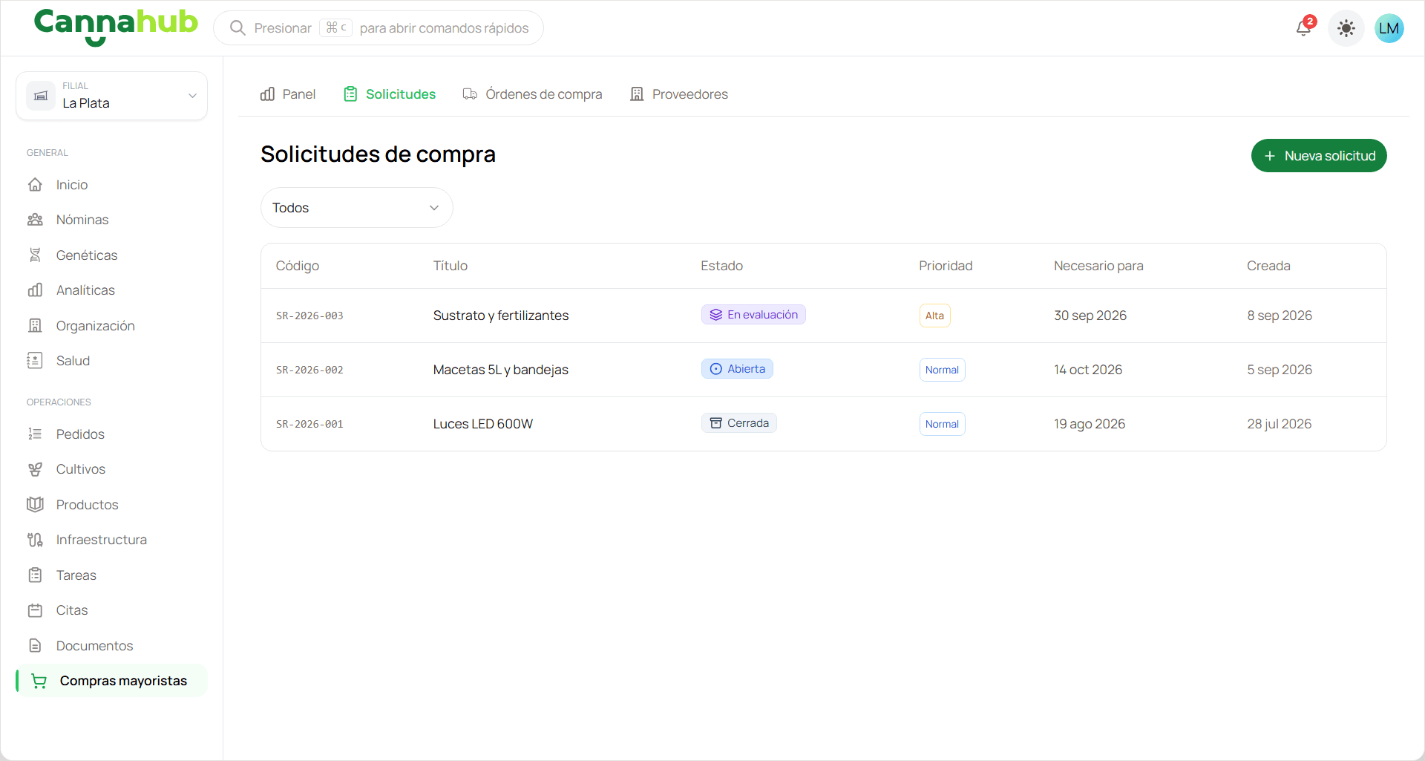Open the LM user avatar menu
Image resolution: width=1425 pixels, height=761 pixels.
pos(1389,28)
